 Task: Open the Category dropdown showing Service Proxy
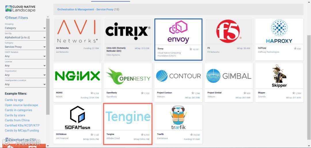pos(25,47)
